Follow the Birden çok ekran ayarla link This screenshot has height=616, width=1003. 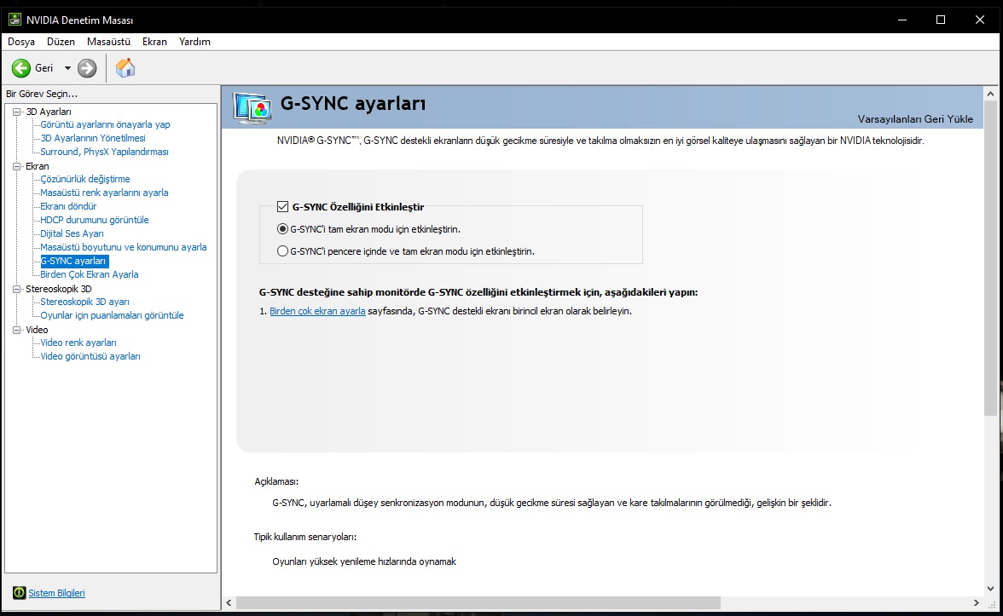click(317, 311)
